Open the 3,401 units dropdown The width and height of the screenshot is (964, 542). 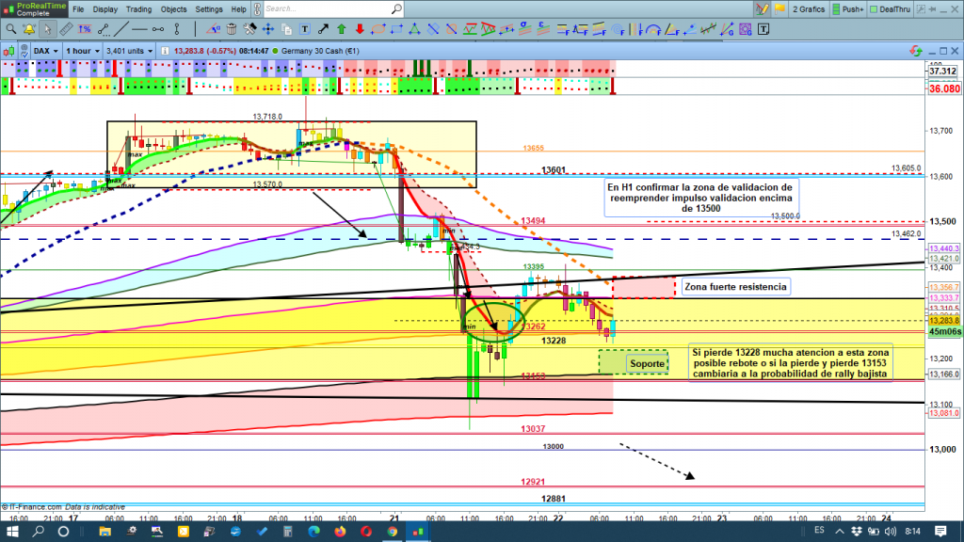pos(130,50)
